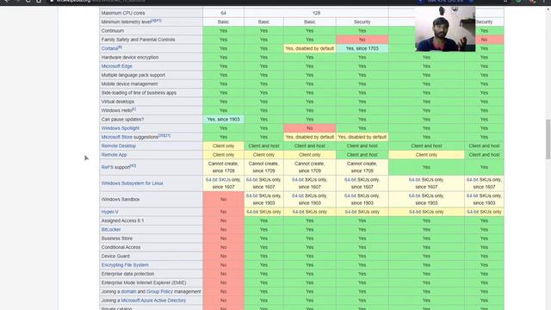Select the 'No' cell in Hyper-V row
Screen dimensions: 551x310
[224, 212]
